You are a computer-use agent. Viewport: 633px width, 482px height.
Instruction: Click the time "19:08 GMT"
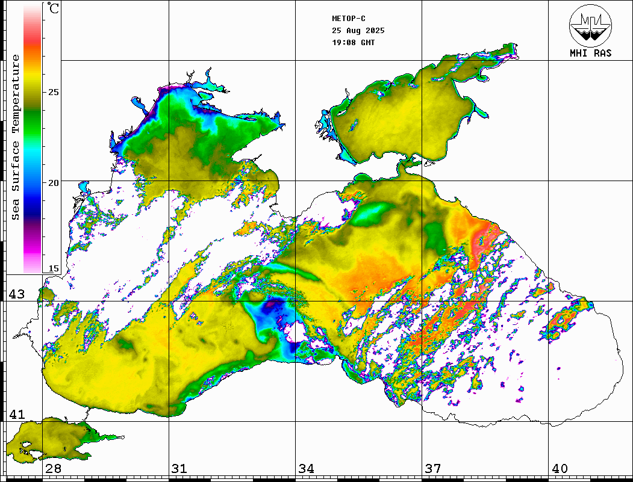click(353, 43)
